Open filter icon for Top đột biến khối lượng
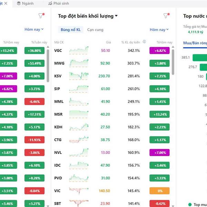The width and height of the screenshot is (207, 207). click(x=166, y=16)
